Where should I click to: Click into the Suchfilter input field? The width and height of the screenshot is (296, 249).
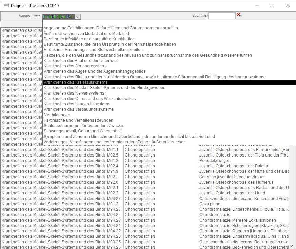(221, 16)
